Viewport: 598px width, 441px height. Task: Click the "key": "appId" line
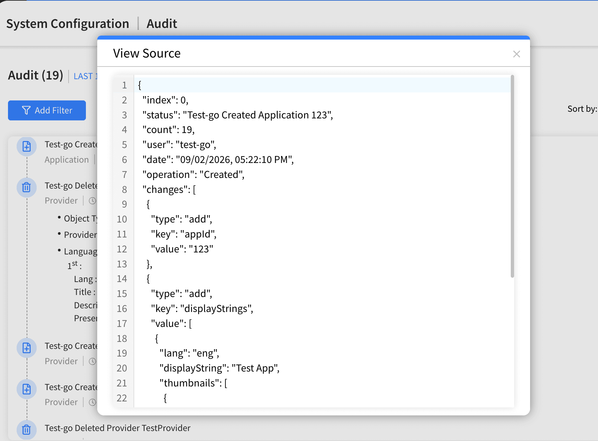[x=184, y=234]
